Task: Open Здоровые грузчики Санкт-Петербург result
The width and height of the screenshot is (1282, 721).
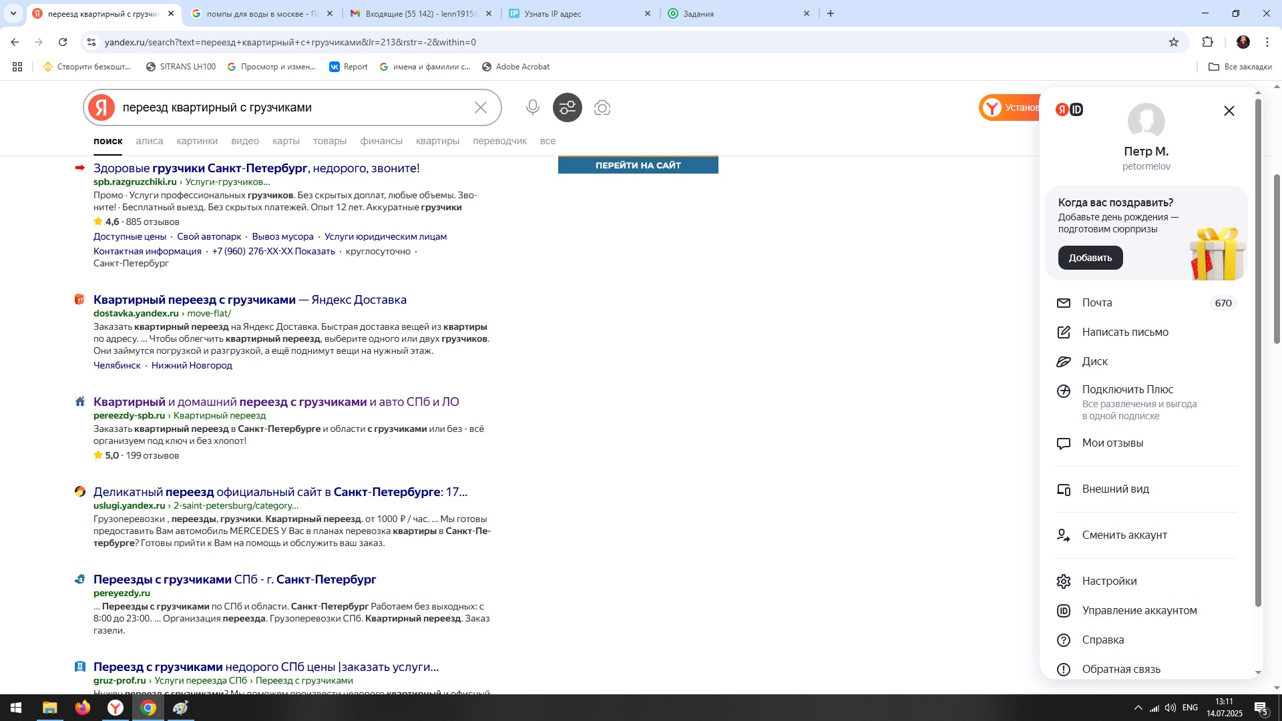Action: pyautogui.click(x=256, y=168)
